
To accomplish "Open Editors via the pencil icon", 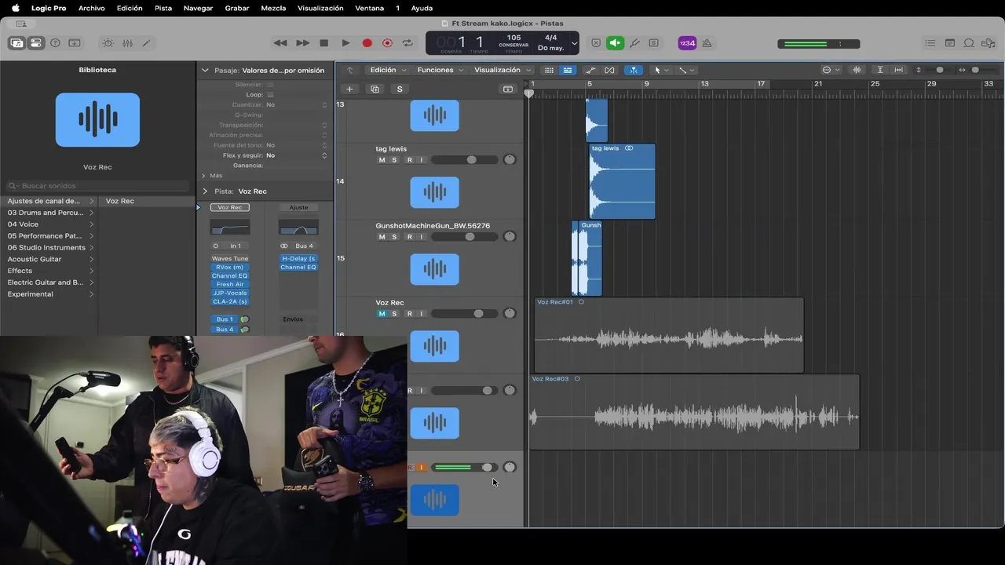I will click(x=146, y=43).
